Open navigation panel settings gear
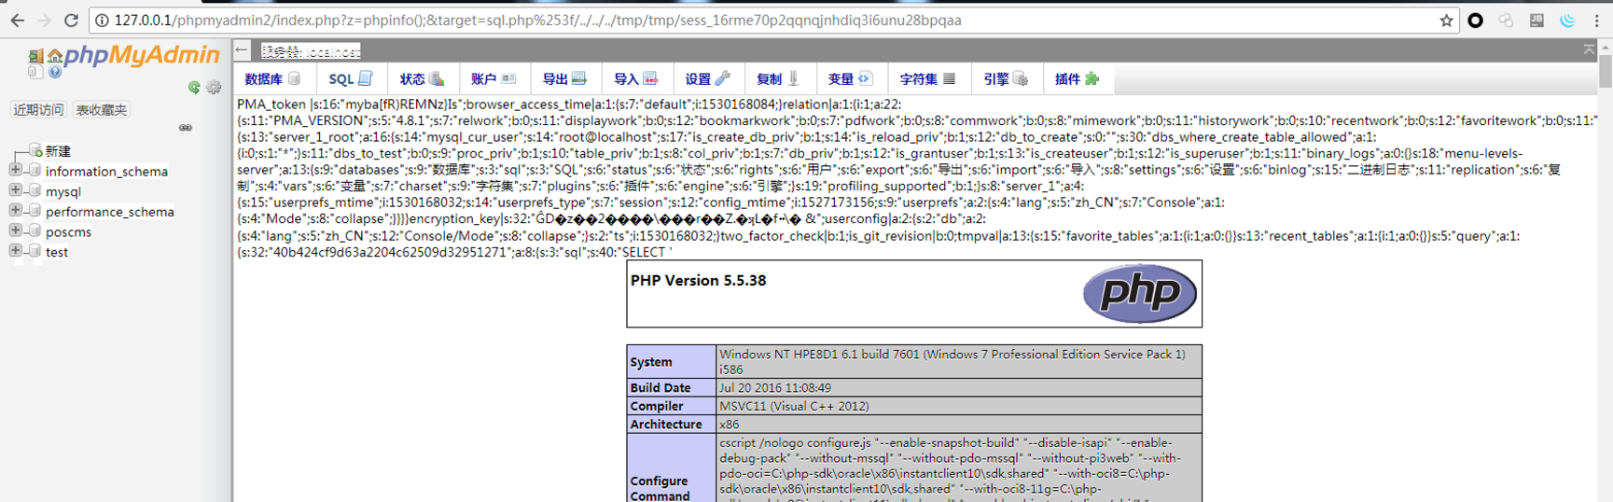 (214, 87)
